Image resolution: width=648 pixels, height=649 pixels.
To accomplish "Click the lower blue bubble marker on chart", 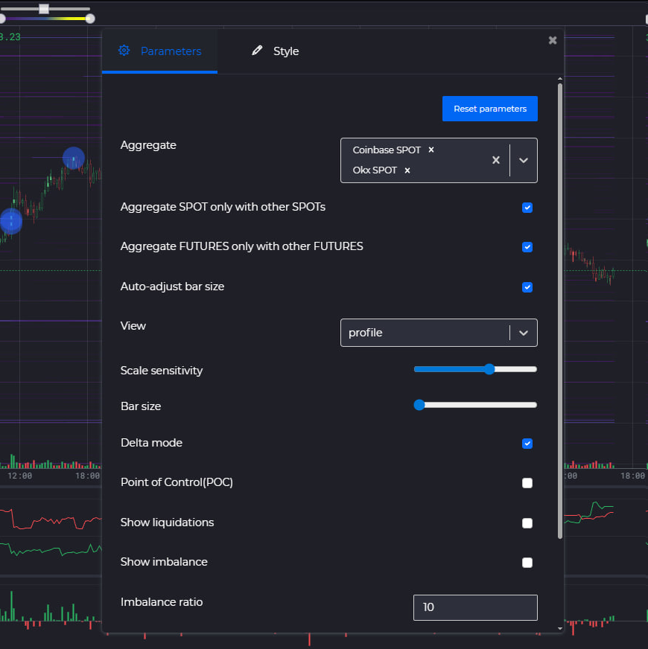I will point(10,221).
